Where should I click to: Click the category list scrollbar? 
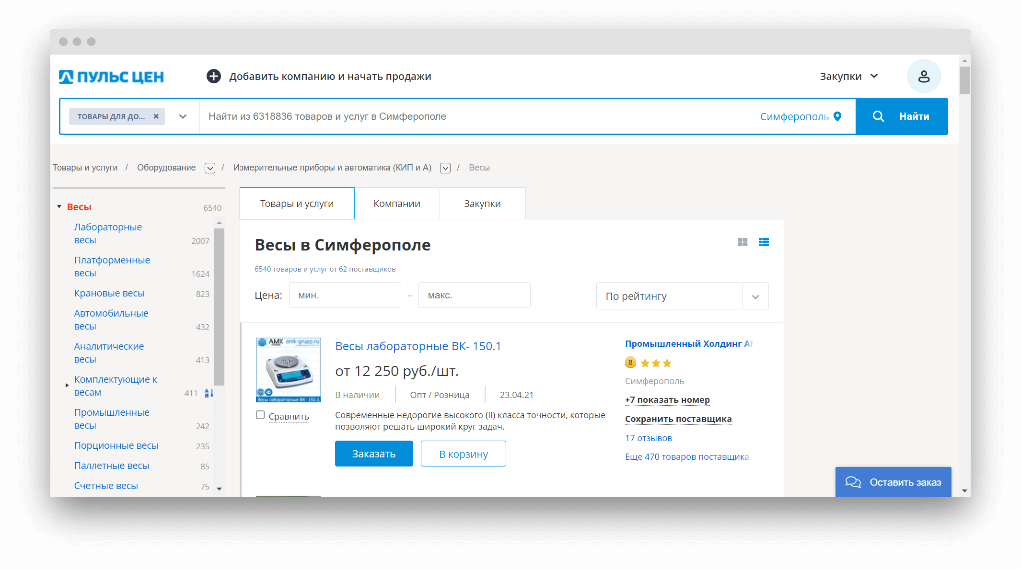(219, 307)
